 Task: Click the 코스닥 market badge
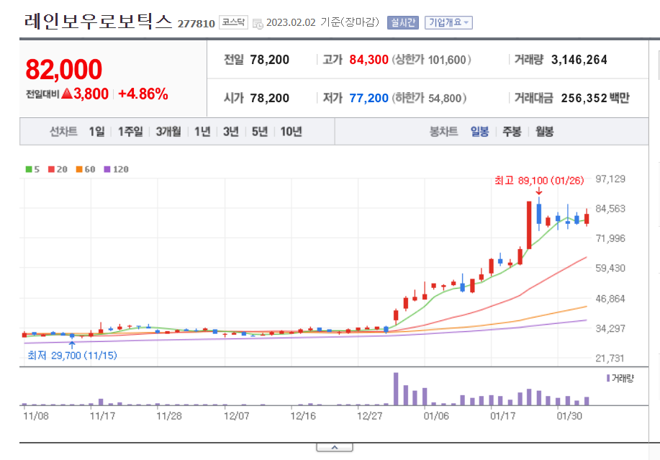pyautogui.click(x=233, y=22)
